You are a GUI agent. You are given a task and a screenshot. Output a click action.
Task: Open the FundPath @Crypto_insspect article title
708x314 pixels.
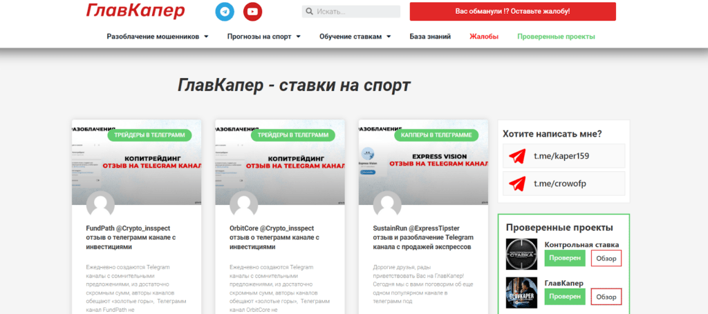tap(131, 237)
